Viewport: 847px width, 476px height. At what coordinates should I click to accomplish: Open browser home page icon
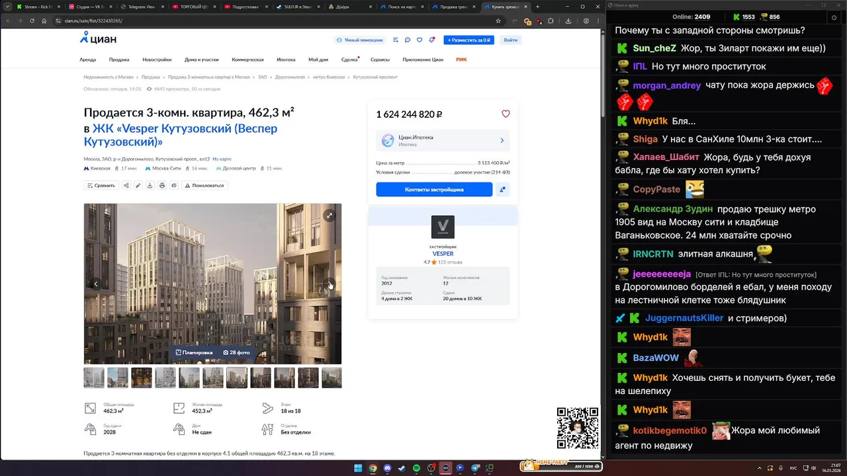(x=44, y=20)
